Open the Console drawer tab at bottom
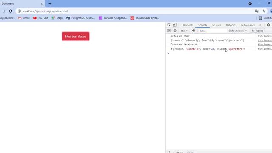The image size is (272, 153). point(178,152)
